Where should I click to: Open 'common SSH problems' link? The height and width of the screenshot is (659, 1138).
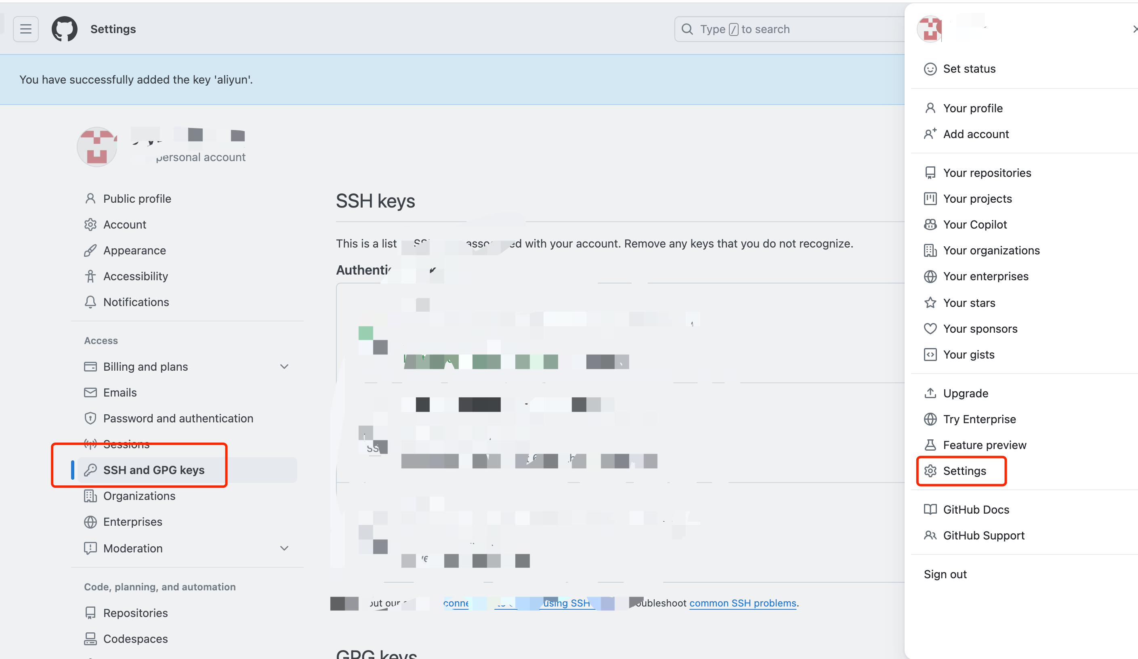coord(742,603)
